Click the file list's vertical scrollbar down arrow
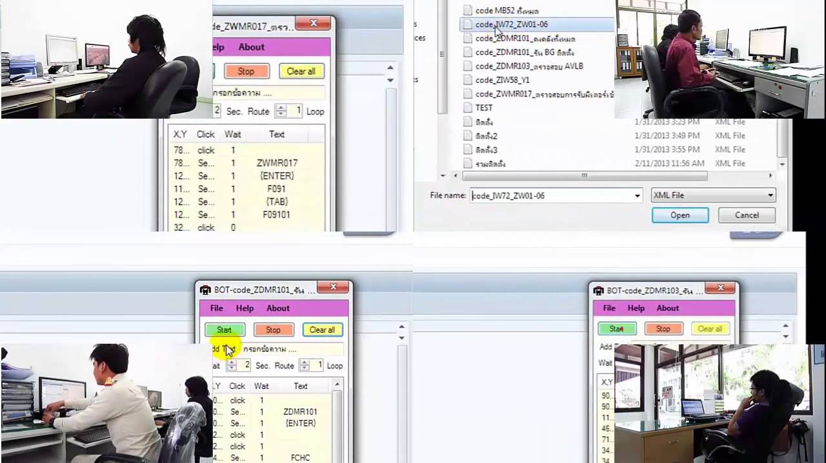The image size is (826, 463). 783,164
